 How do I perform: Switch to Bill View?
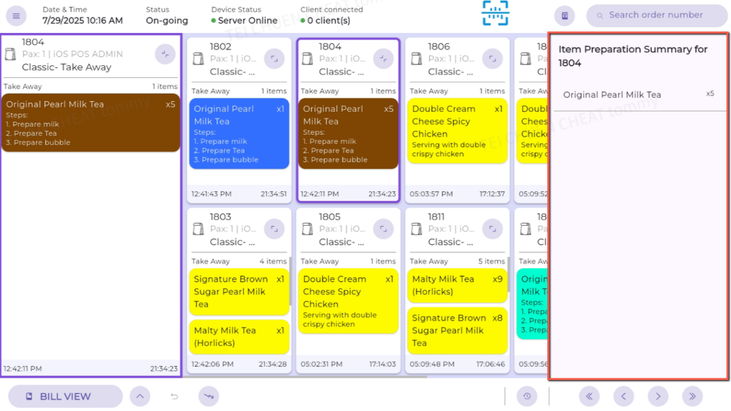(65, 397)
